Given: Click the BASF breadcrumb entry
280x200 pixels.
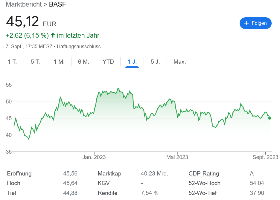Looking at the screenshot, I should [58, 4].
